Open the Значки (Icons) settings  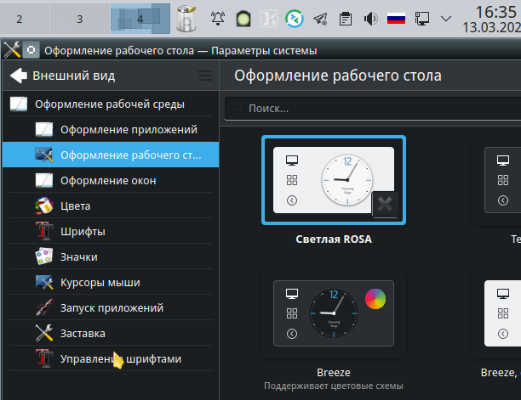click(78, 256)
